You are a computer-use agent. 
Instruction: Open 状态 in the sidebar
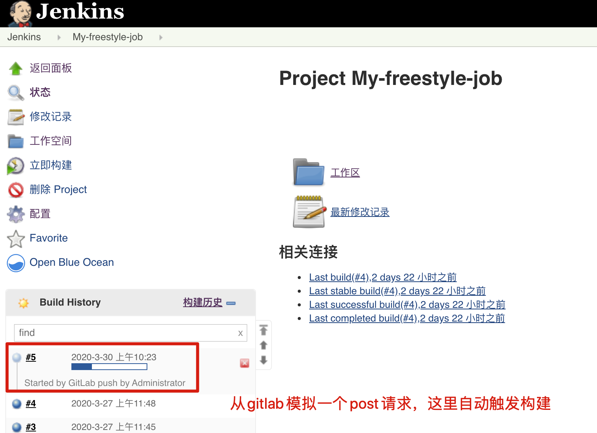[x=40, y=93]
